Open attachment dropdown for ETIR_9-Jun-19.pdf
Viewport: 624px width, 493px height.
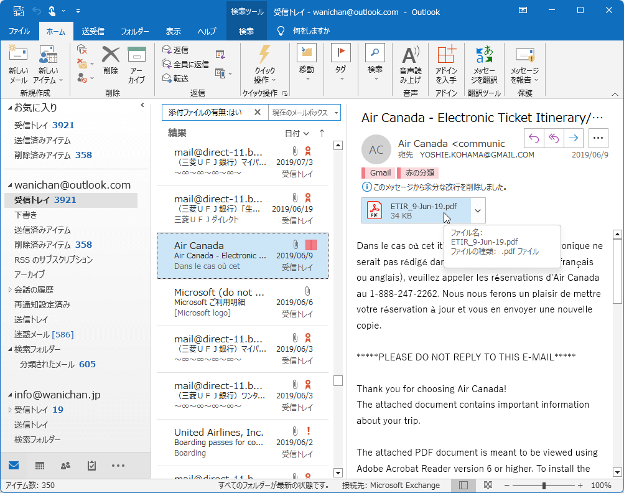tap(478, 210)
